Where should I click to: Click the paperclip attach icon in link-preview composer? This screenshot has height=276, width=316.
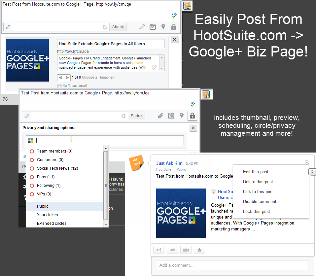point(142,27)
